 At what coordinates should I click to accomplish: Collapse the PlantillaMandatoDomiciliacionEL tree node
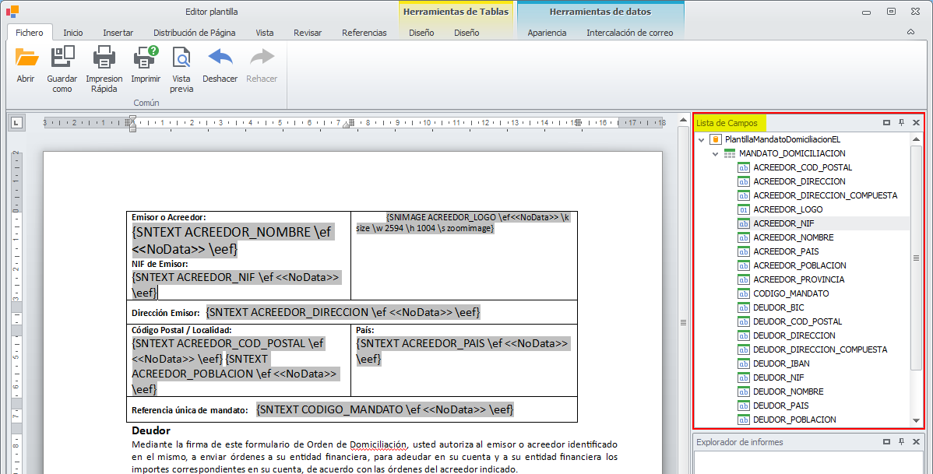click(x=702, y=139)
